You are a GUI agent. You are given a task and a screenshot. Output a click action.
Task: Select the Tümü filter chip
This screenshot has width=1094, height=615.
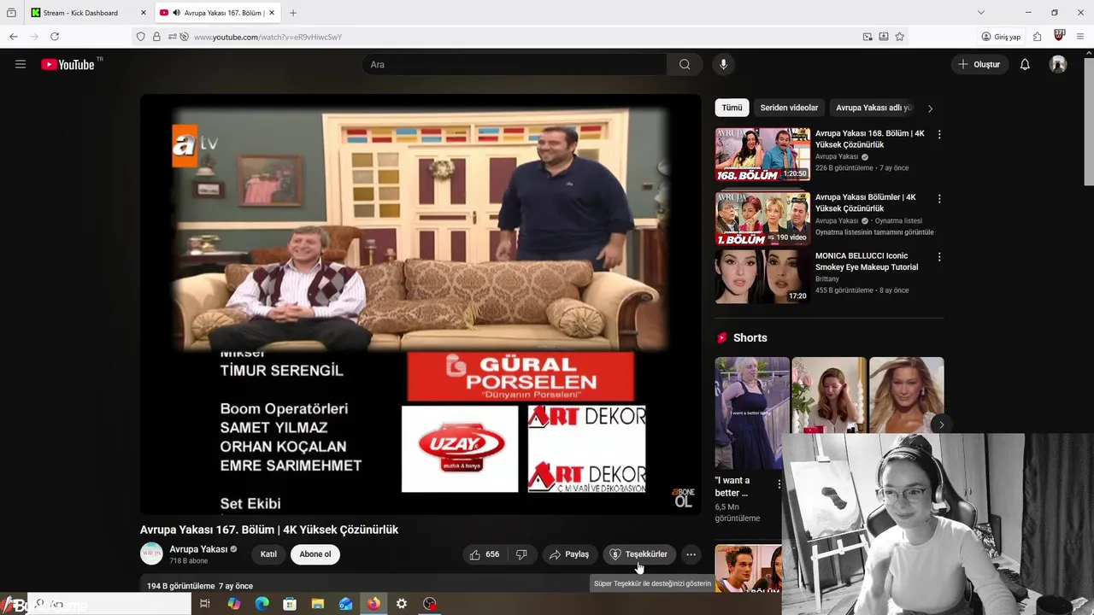(732, 108)
